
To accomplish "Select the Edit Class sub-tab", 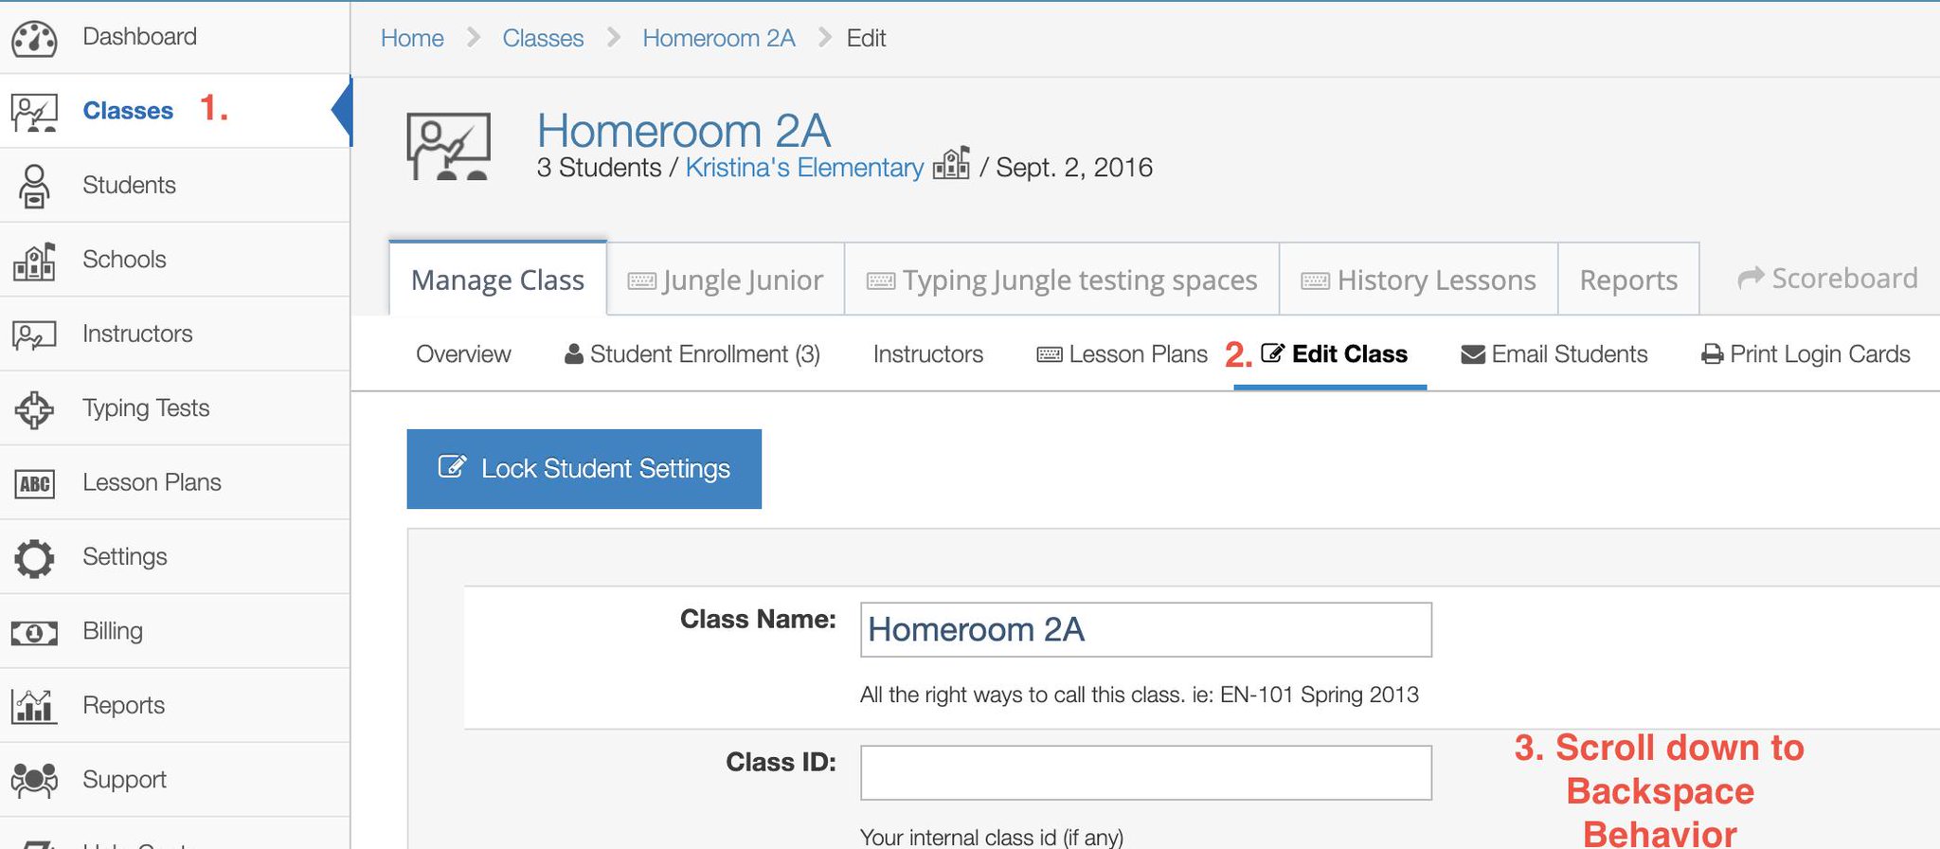I will point(1334,354).
